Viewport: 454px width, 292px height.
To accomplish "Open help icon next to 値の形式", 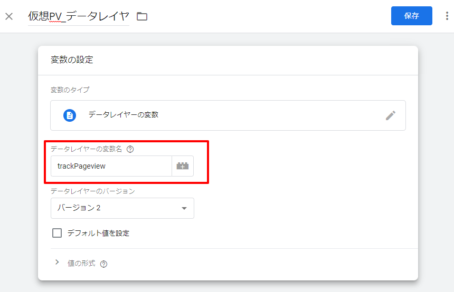I will (103, 264).
